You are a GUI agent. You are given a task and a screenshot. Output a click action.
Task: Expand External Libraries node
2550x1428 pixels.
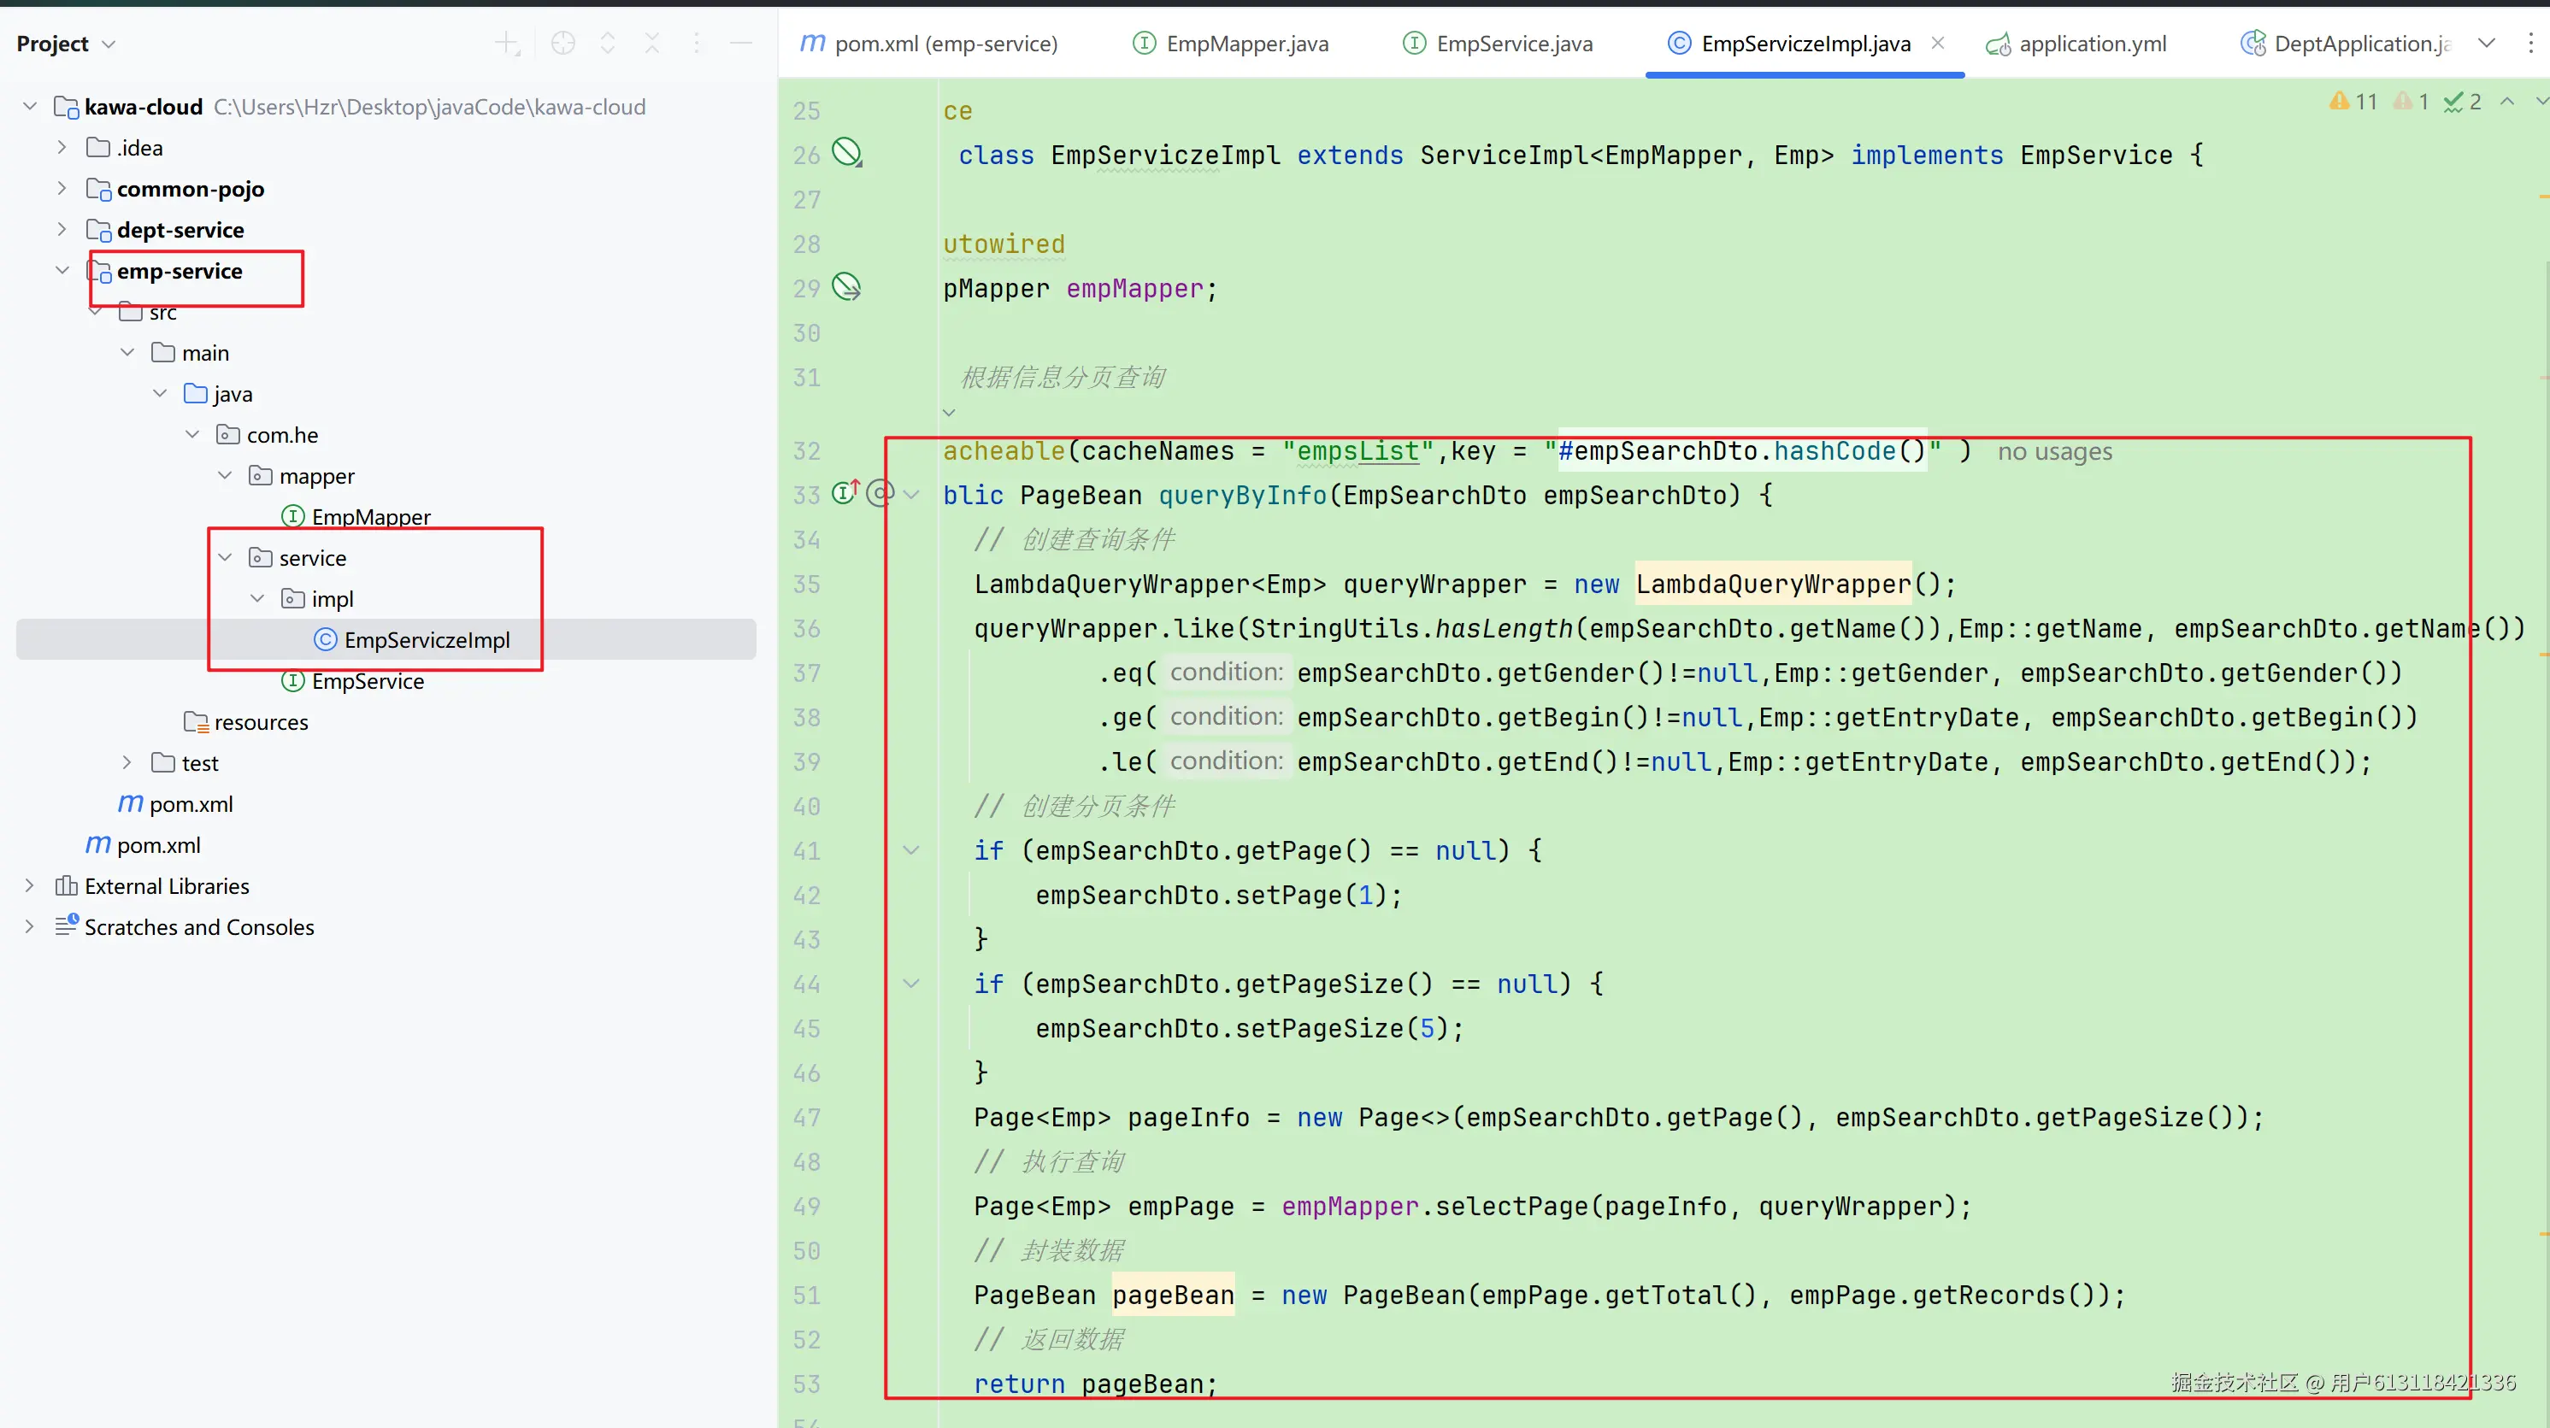tap(30, 885)
